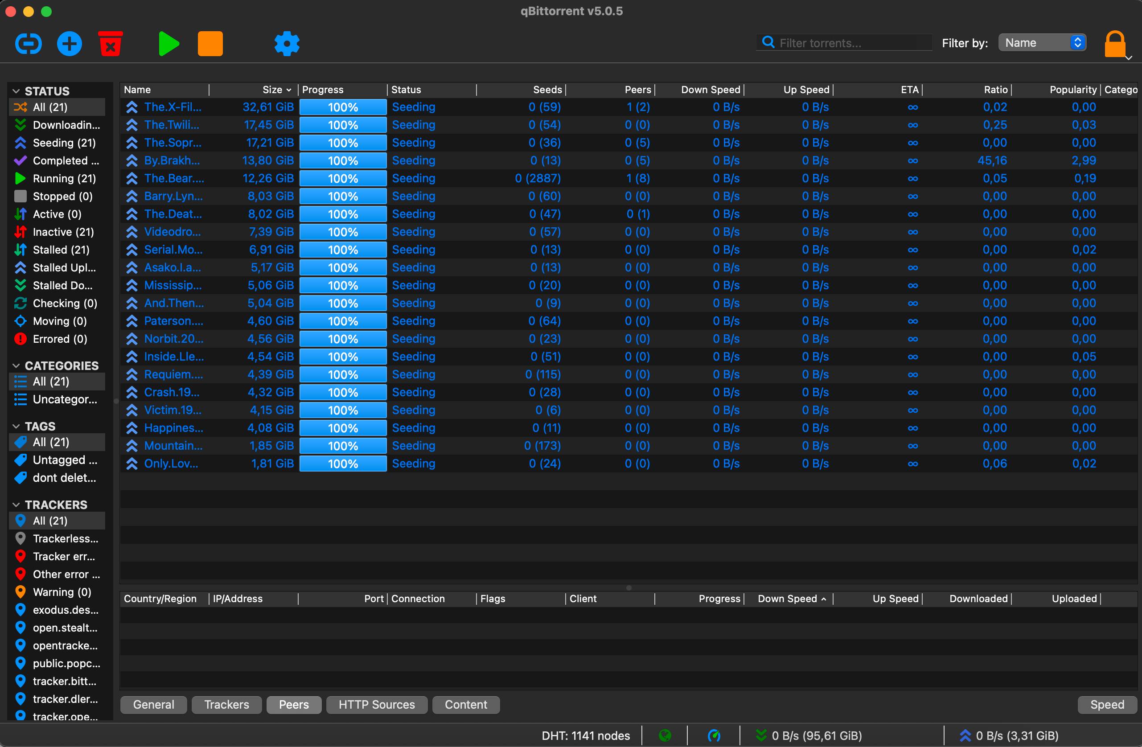Collapse the STATUS section chevron
Viewport: 1142px width, 747px height.
(x=16, y=91)
